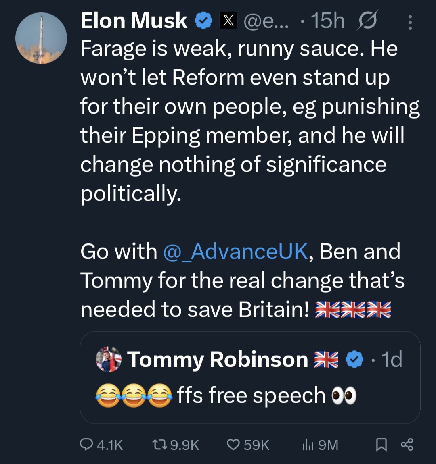Click Elon Musk's blue verified badge
Viewport: 436px width, 464px height.
coord(204,21)
